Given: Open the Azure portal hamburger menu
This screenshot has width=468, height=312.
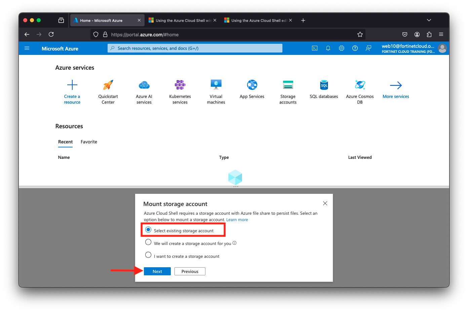Looking at the screenshot, I should 27,48.
